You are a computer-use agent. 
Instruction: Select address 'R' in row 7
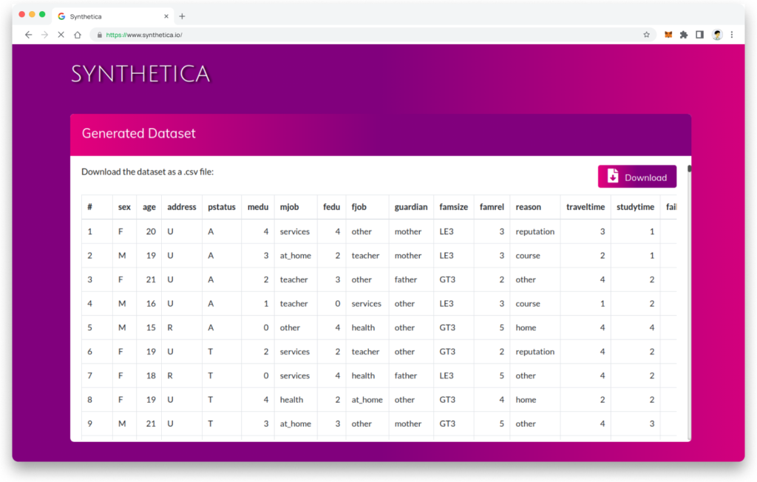pyautogui.click(x=170, y=376)
